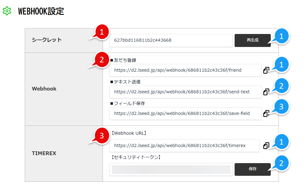
Task: Select the secret value text field
Action: (x=171, y=40)
